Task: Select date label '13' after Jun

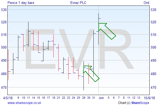Action: point(139,98)
